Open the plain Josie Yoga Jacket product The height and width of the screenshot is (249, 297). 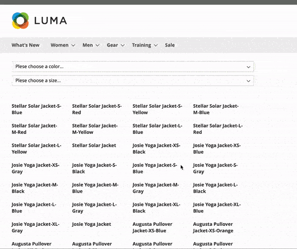tap(92, 224)
